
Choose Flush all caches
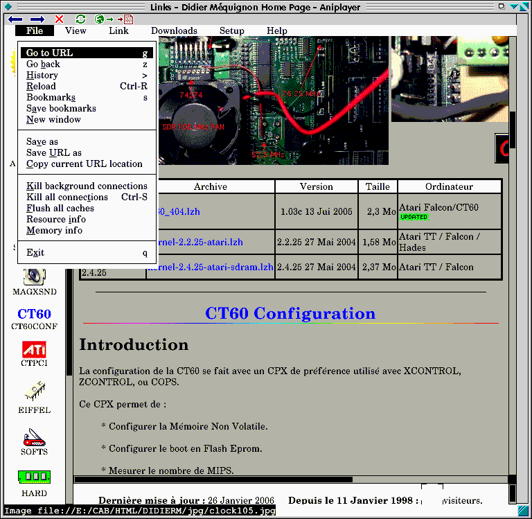pos(87,208)
